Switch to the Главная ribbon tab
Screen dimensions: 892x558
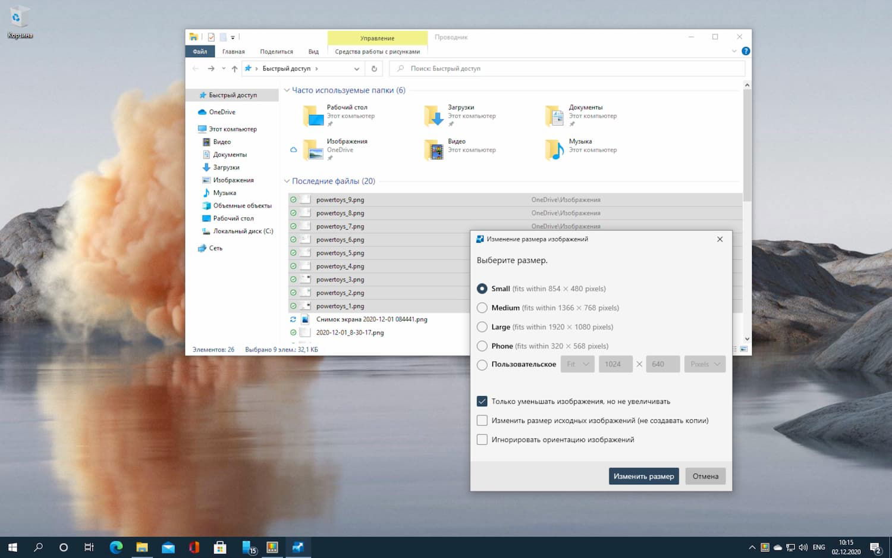(234, 52)
